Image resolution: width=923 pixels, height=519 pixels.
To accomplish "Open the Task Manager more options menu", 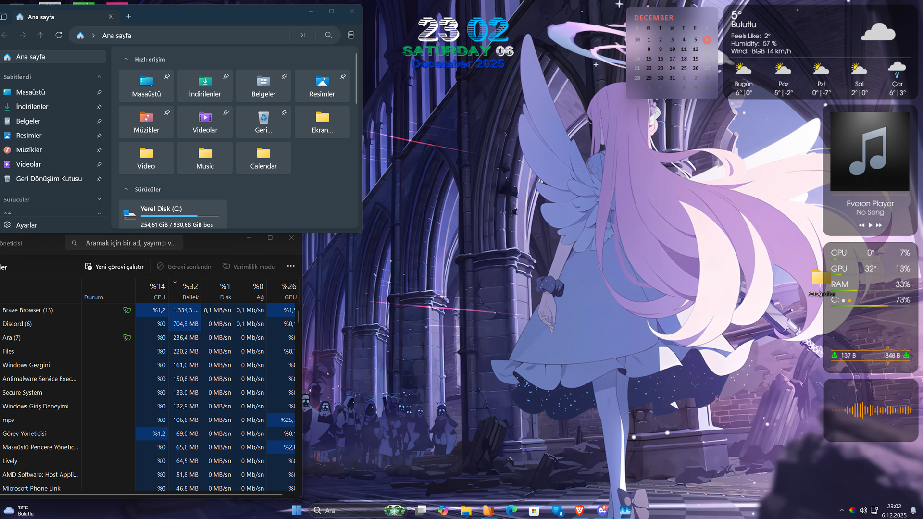I will point(291,266).
